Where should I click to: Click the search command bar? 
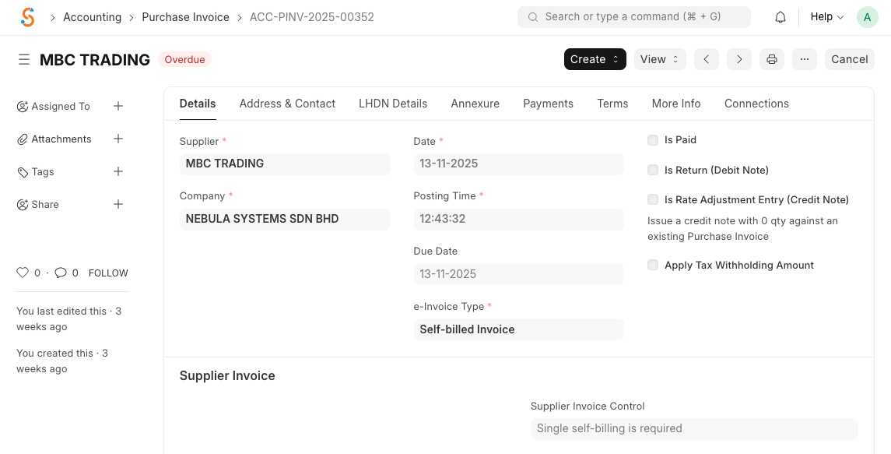tap(633, 17)
